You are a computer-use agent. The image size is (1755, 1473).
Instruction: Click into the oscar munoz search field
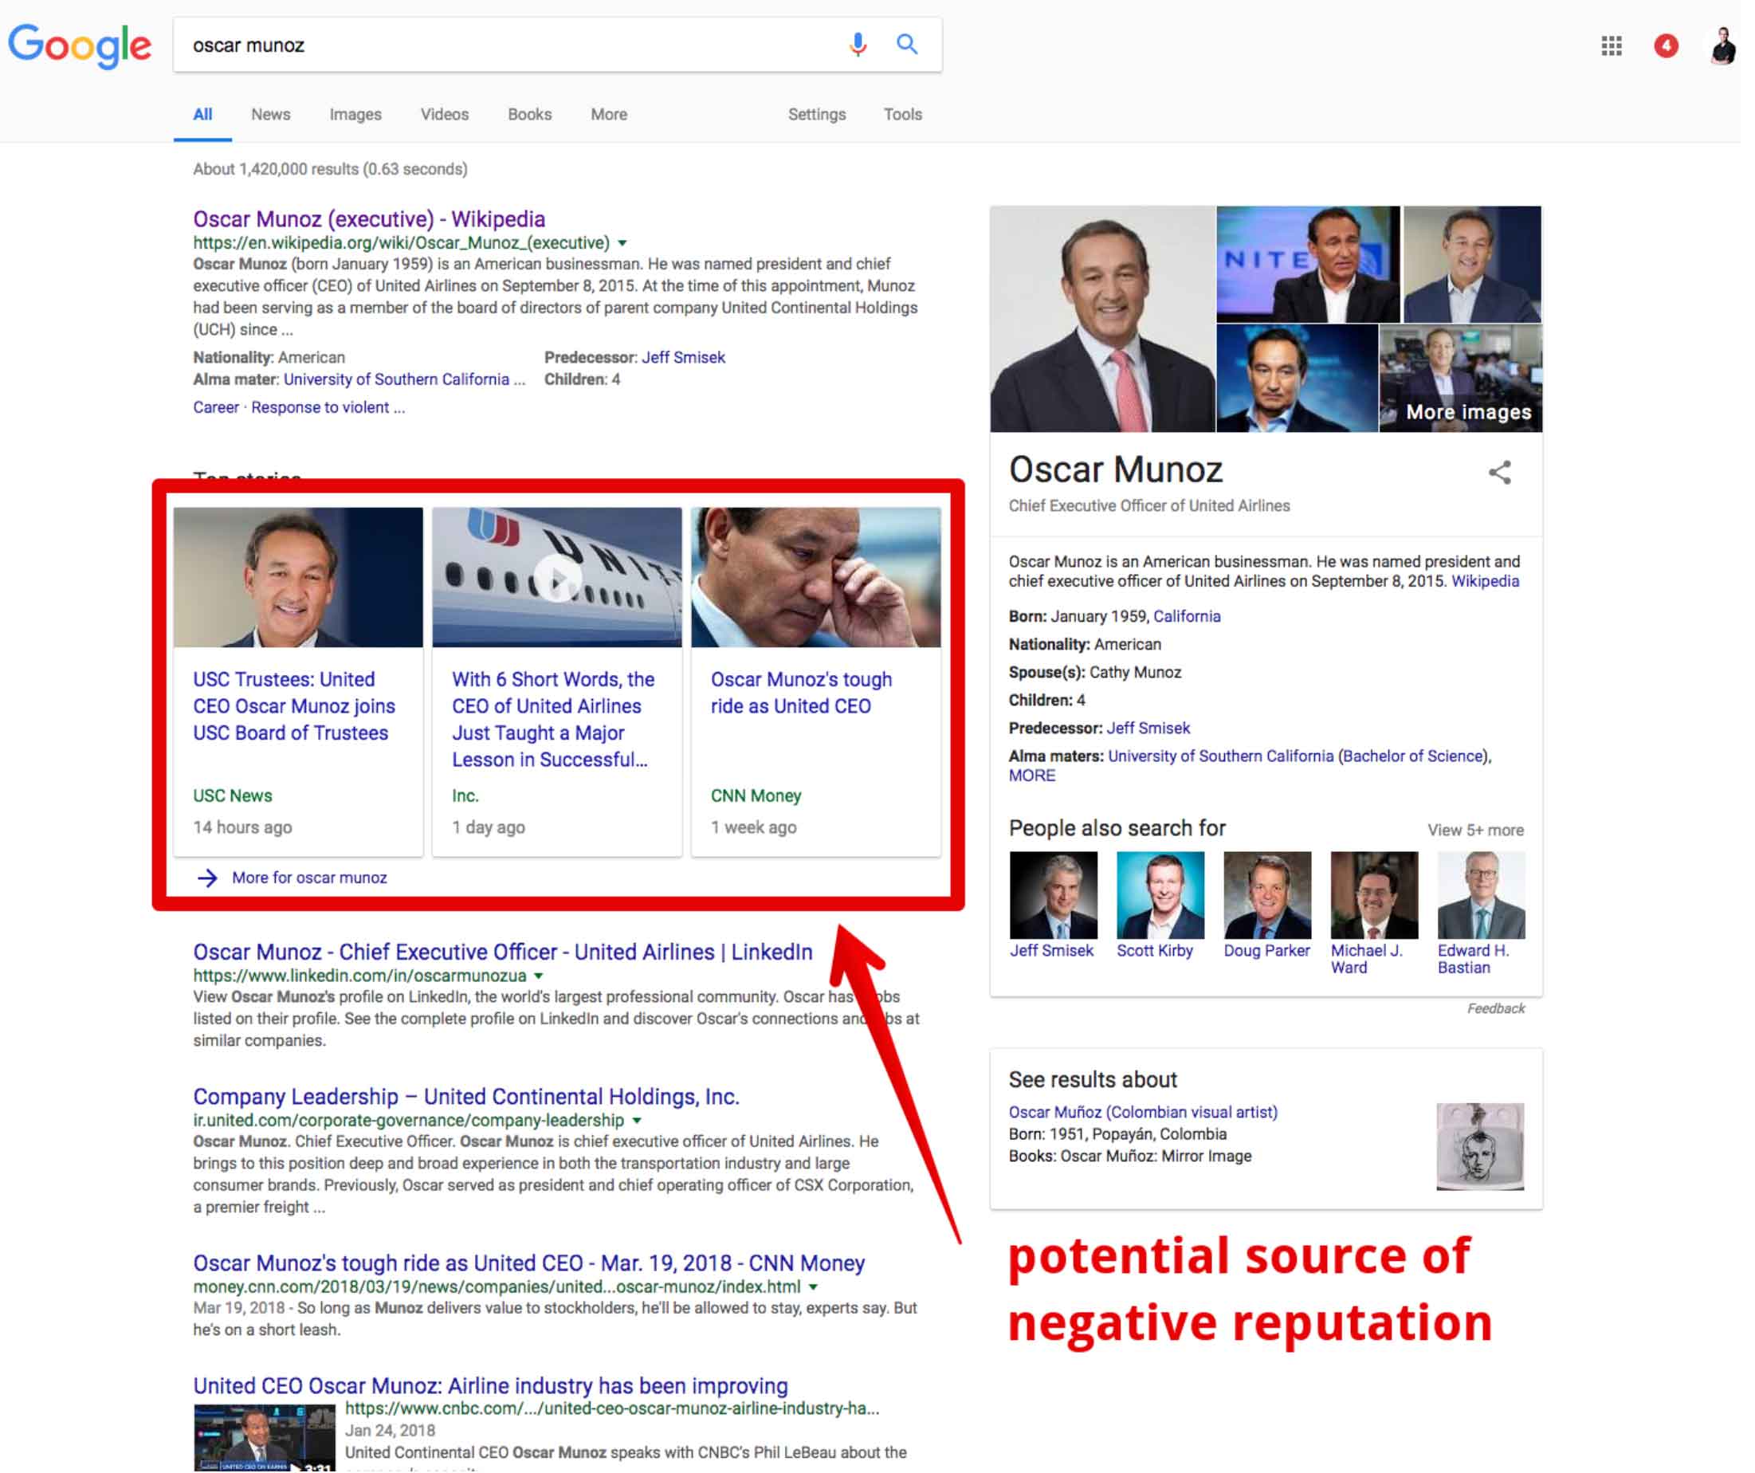click(501, 46)
